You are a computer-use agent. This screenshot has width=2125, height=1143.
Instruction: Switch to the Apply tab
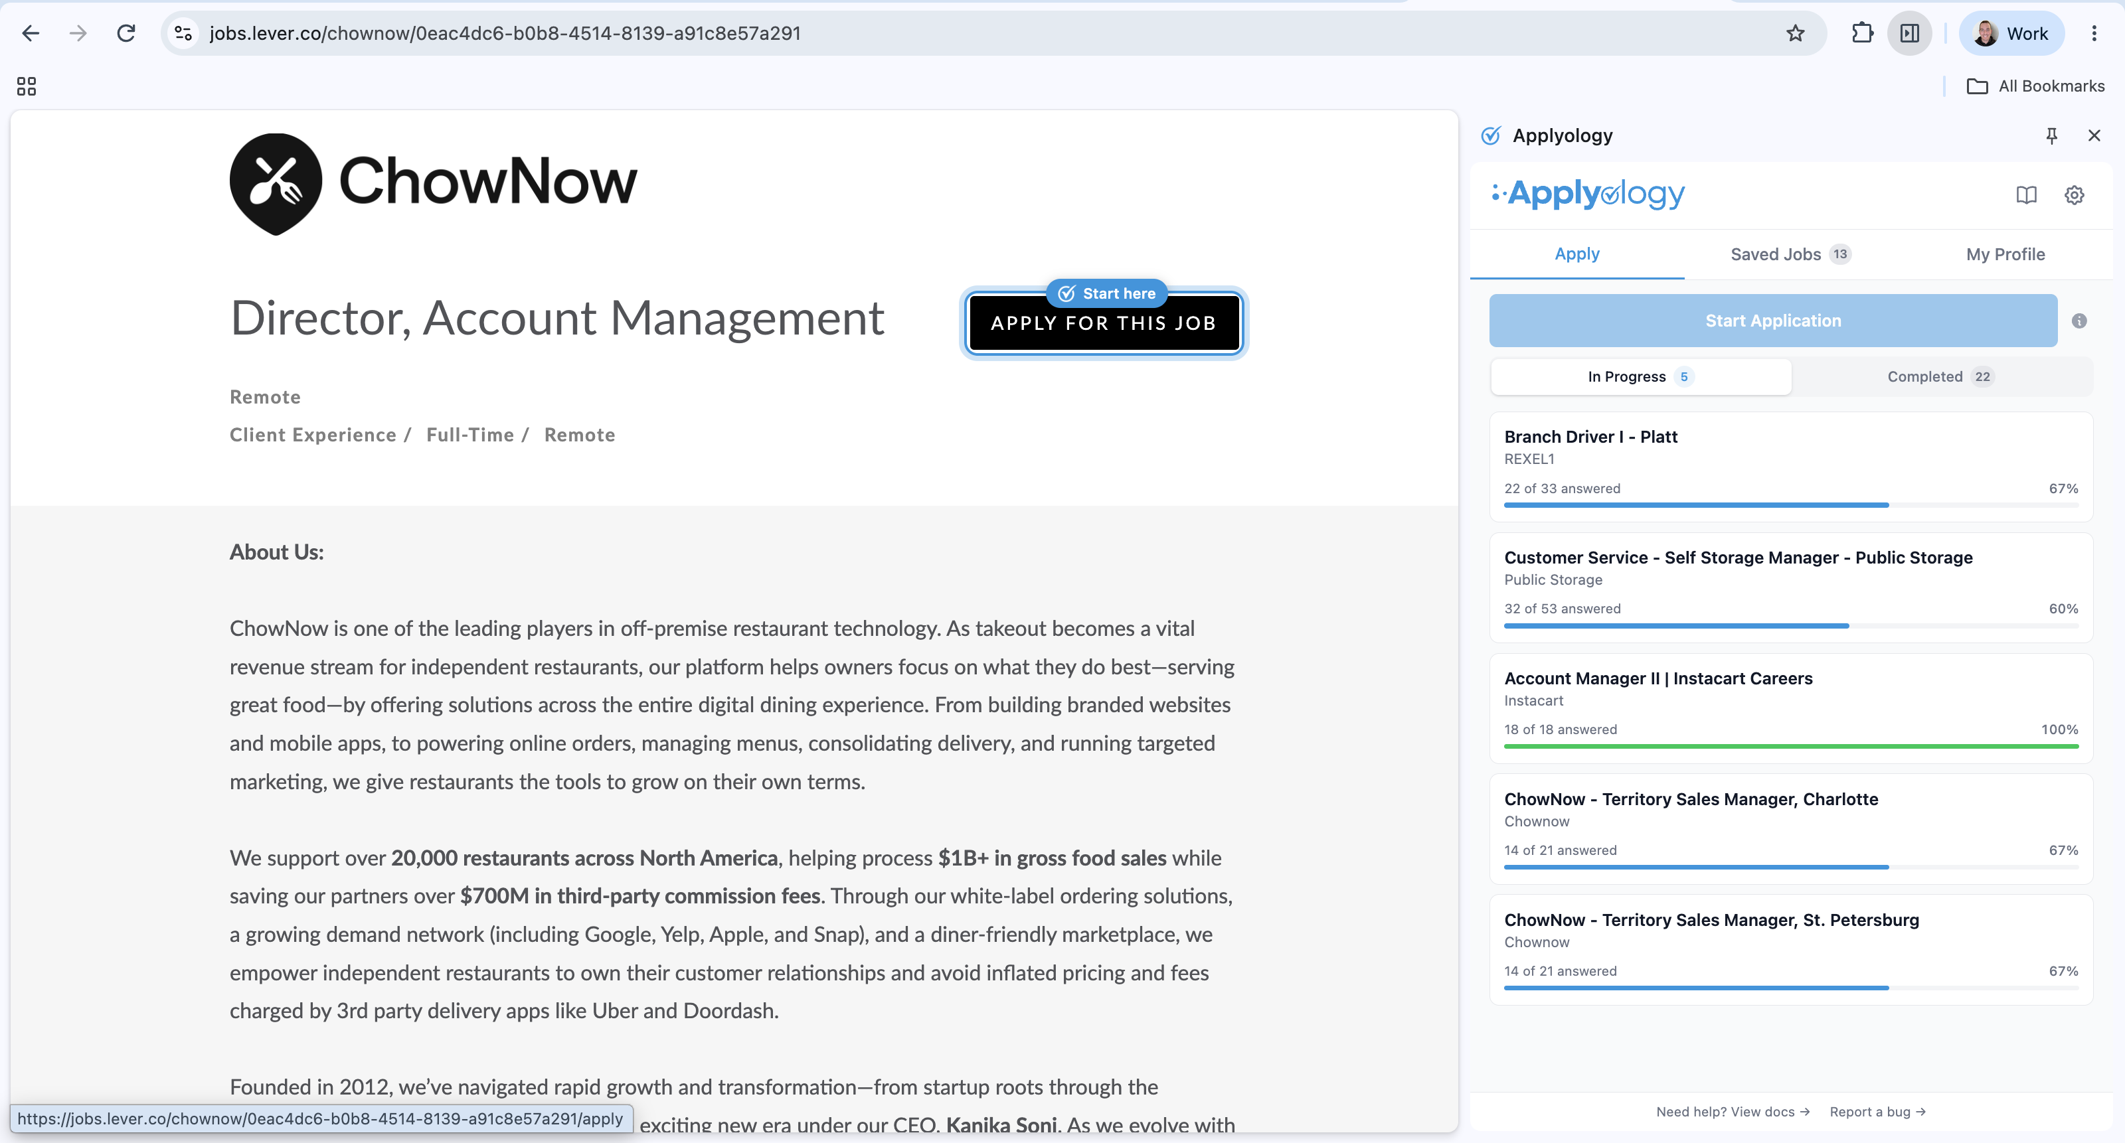[1576, 254]
